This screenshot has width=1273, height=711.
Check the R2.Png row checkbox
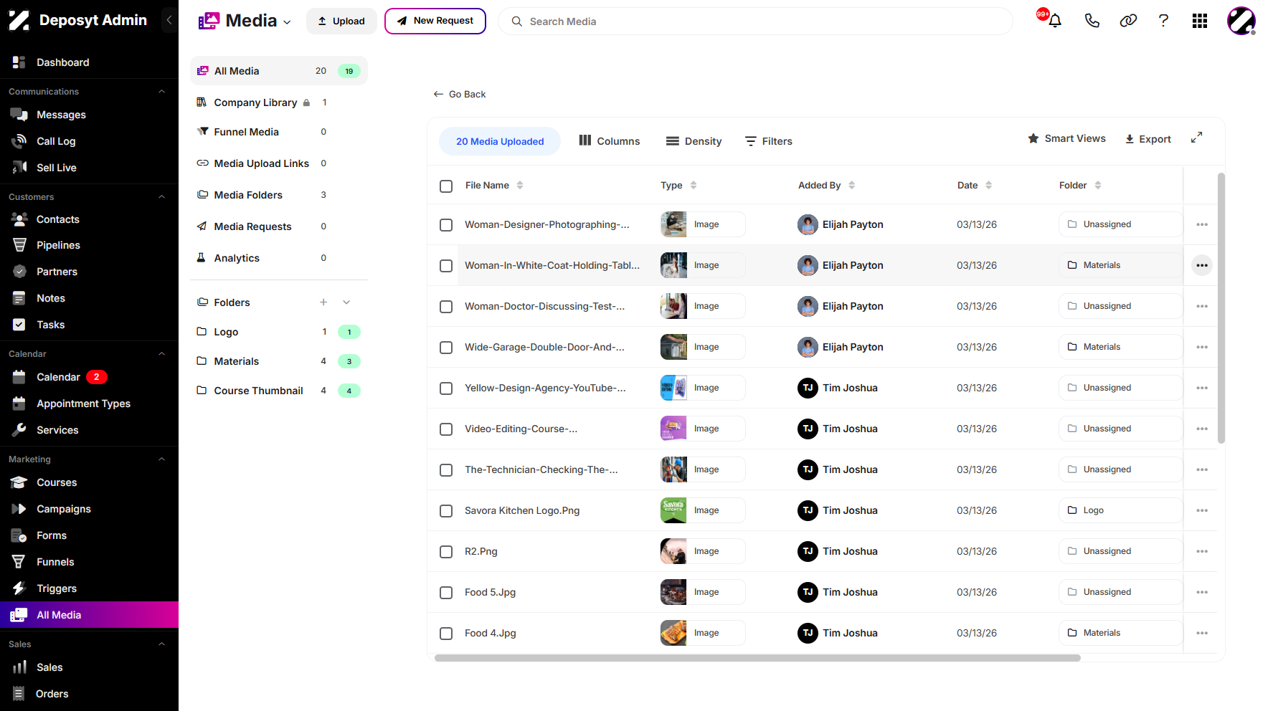(446, 552)
